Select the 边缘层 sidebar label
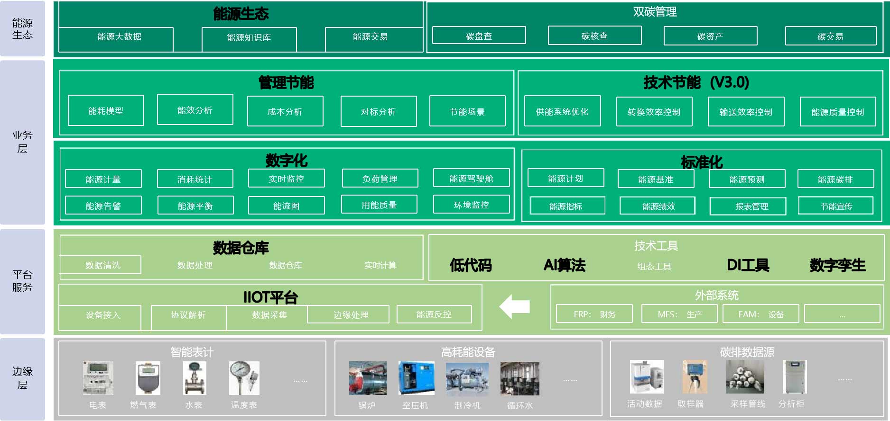 [22, 378]
